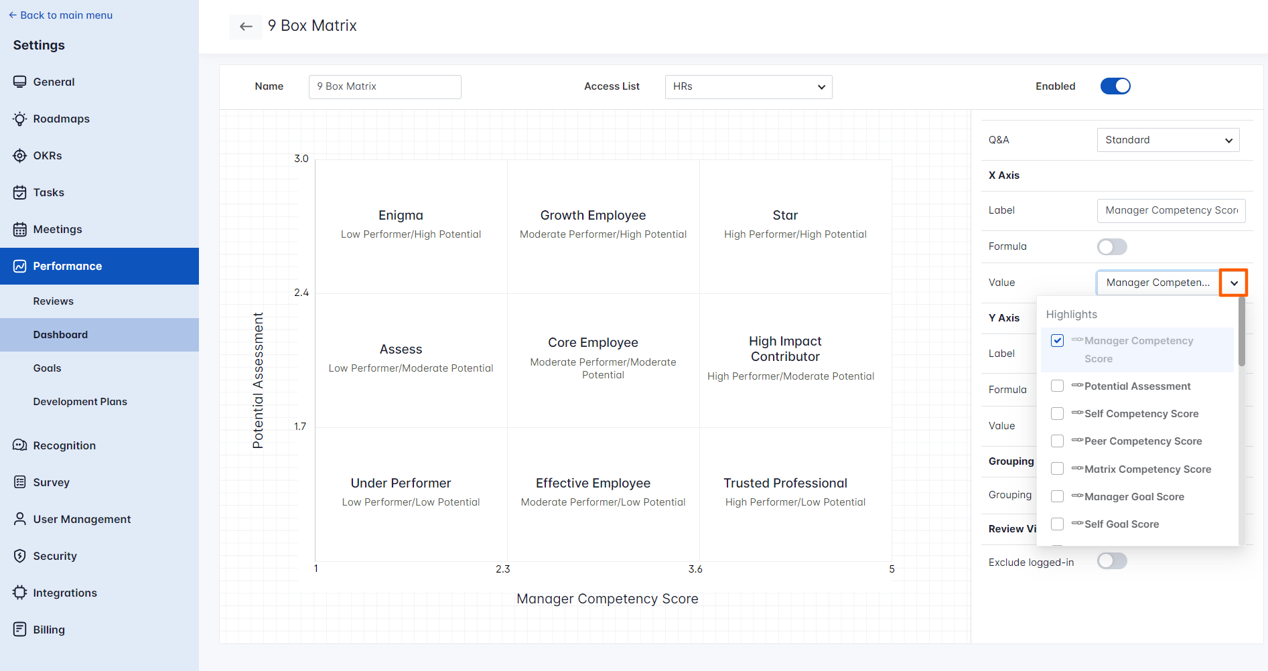The width and height of the screenshot is (1268, 671).
Task: Open the Access List dropdown
Action: (748, 87)
